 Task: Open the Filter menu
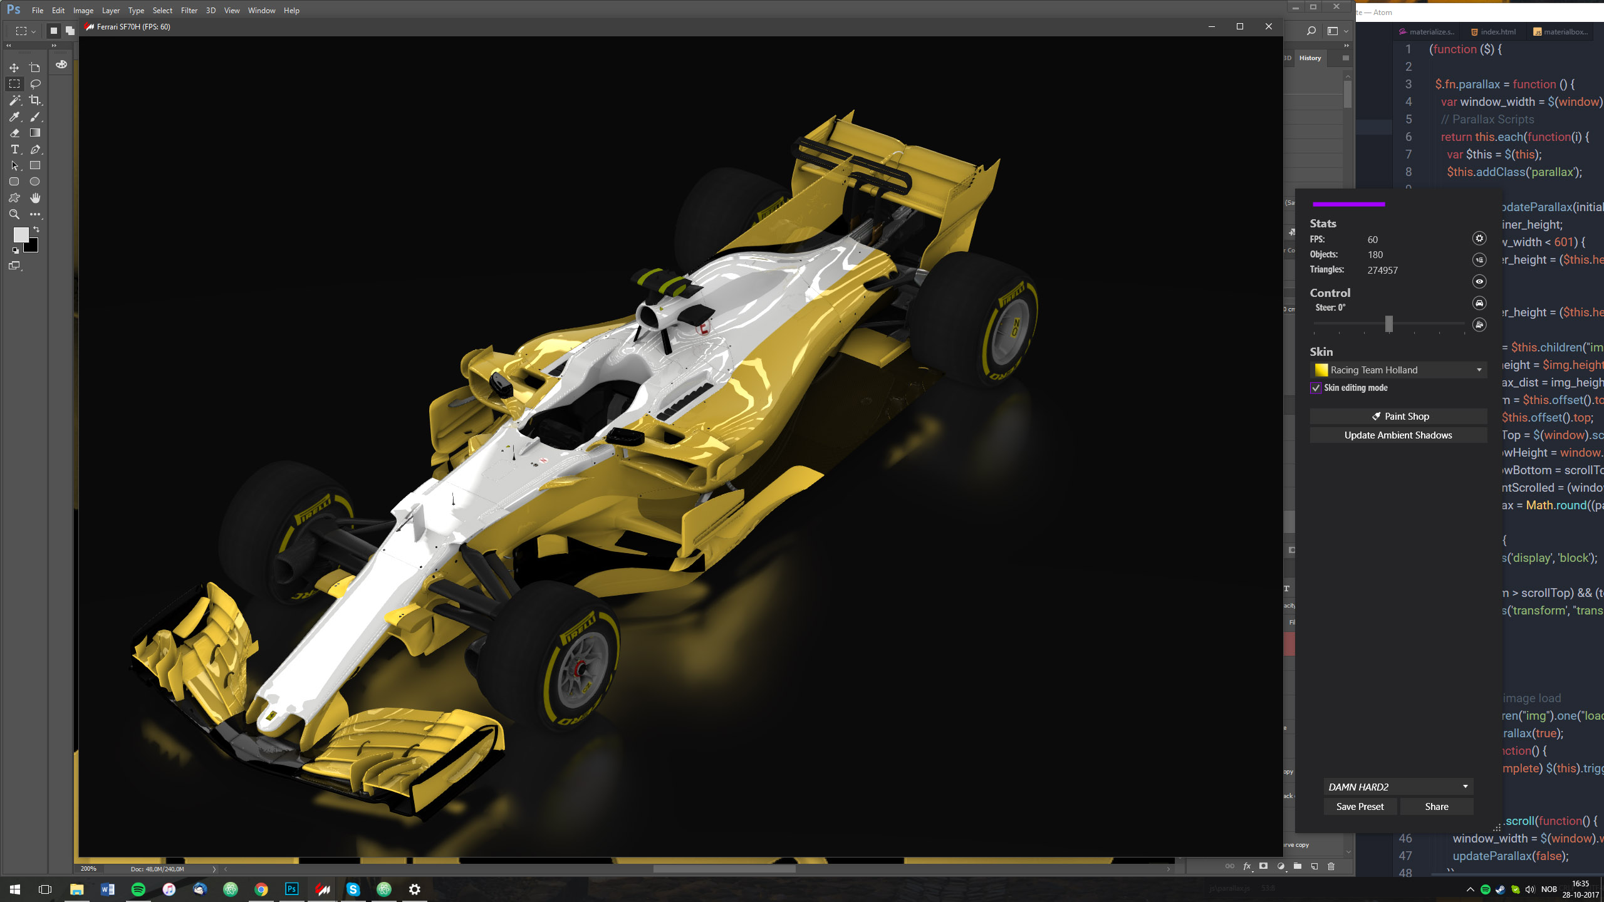tap(189, 11)
